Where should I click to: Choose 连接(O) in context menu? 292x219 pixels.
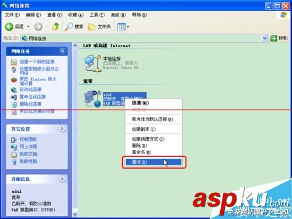(x=154, y=103)
